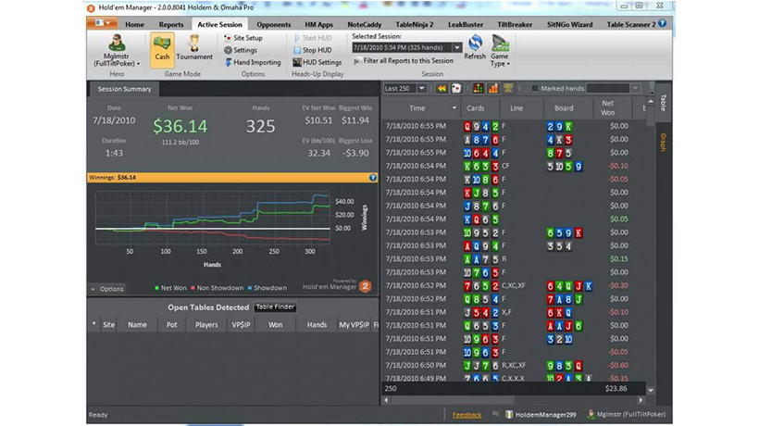Toggle the green Net Won legend item

(x=170, y=288)
